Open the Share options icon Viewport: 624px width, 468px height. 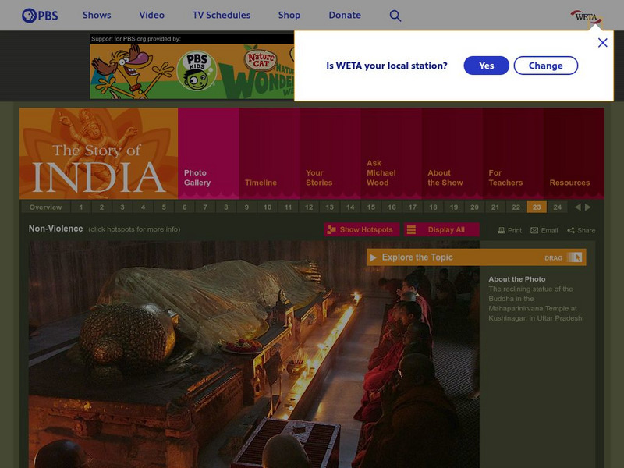574,229
